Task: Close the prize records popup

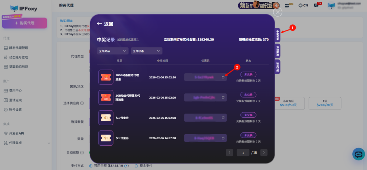Action: coord(278,12)
